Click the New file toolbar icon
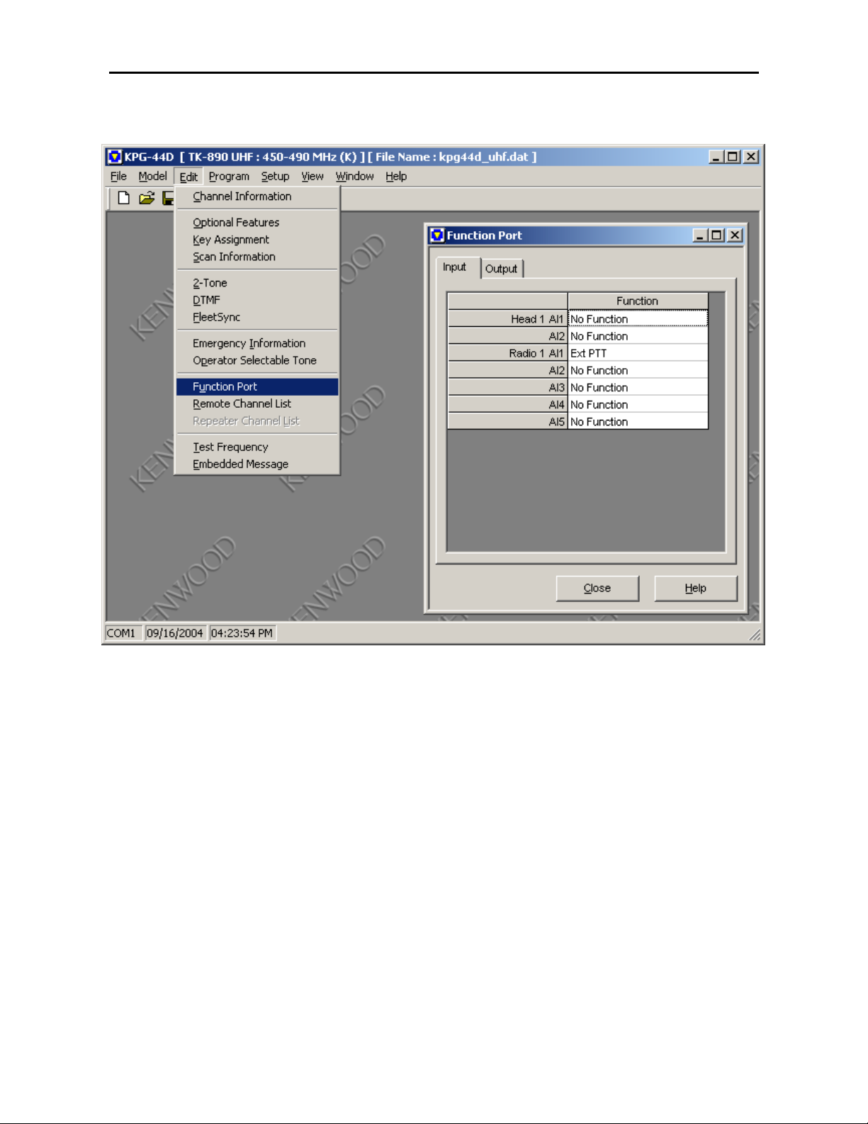The image size is (868, 1124). tap(124, 198)
